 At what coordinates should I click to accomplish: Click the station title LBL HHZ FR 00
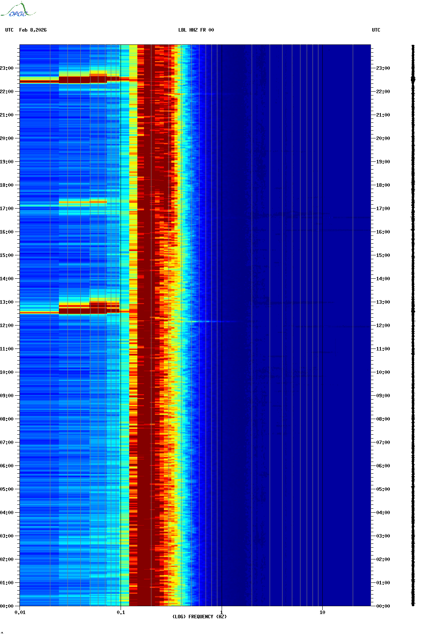click(x=196, y=30)
